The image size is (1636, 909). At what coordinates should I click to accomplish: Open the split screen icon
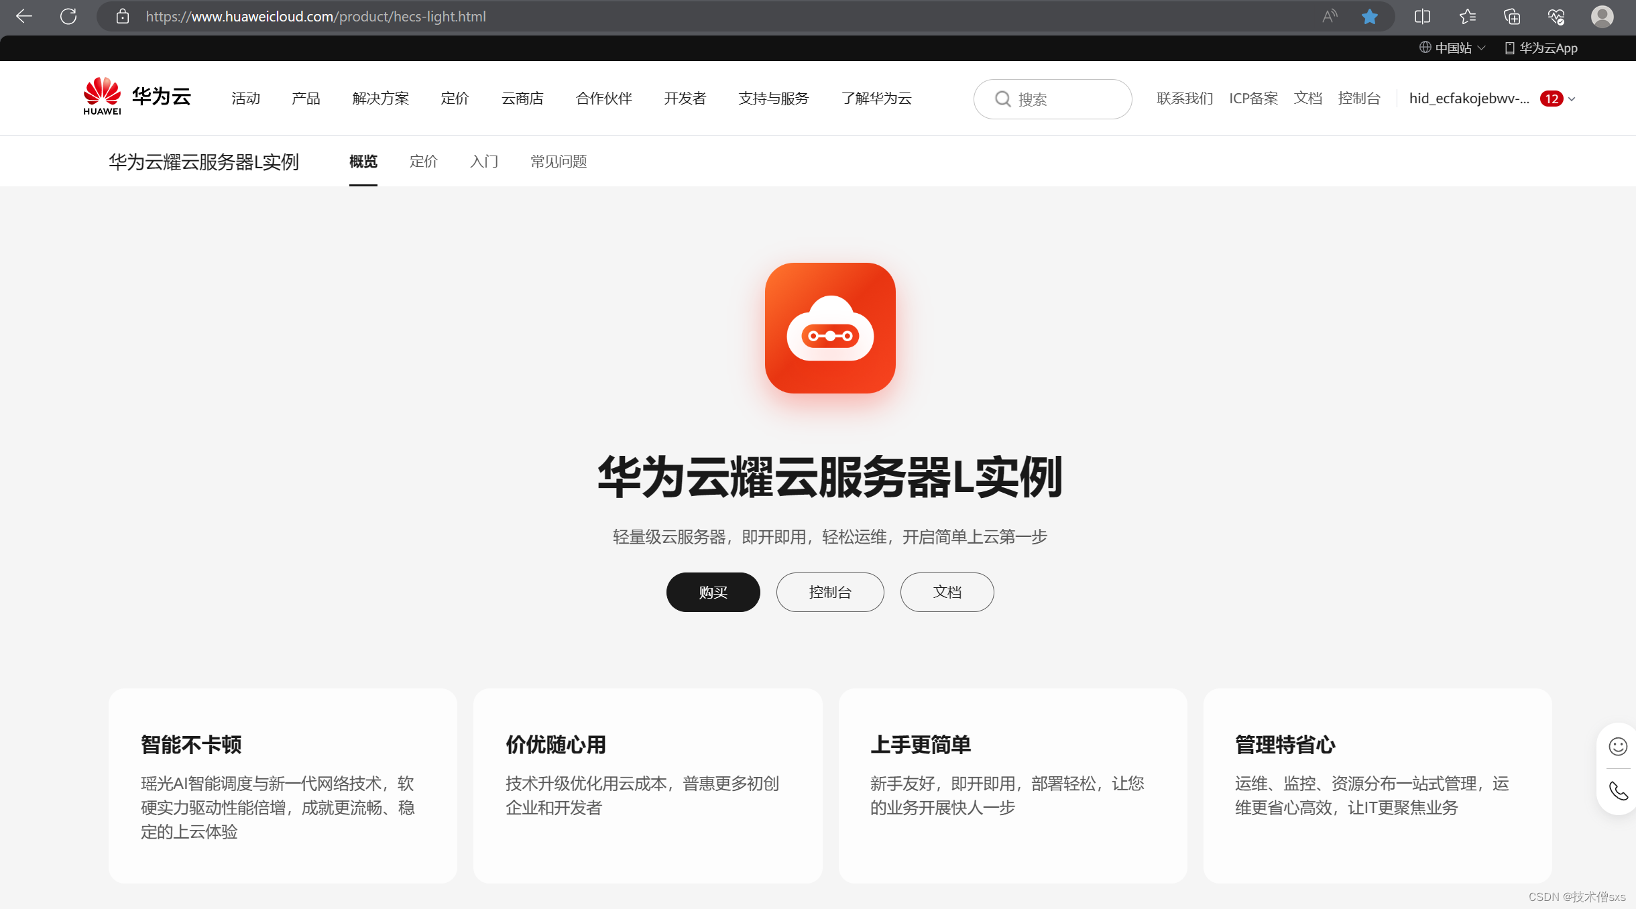click(1422, 16)
